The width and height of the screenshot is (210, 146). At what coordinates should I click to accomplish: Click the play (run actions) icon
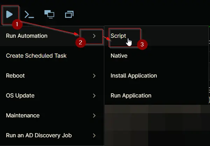[9, 14]
